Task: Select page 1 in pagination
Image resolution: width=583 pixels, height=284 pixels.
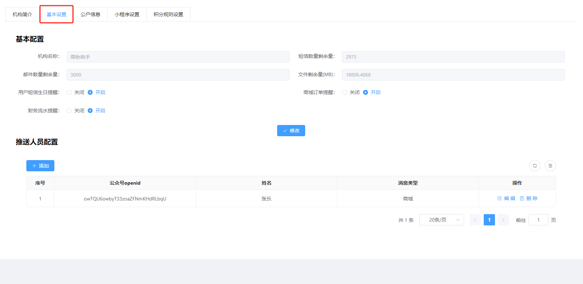Action: click(x=489, y=220)
